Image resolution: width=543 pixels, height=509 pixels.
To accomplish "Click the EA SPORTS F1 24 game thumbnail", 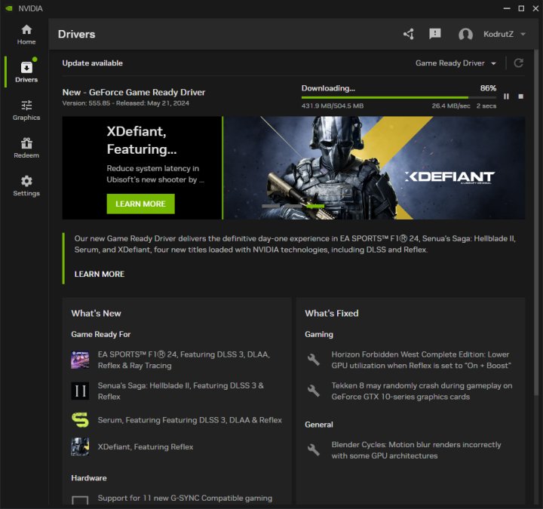I will click(x=80, y=360).
